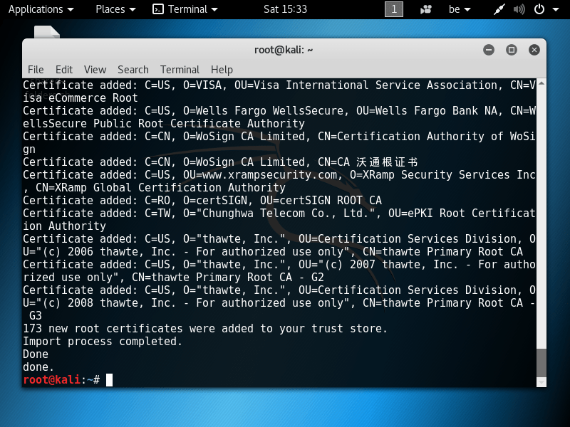Image resolution: width=570 pixels, height=427 pixels.
Task: Select workspace 1 indicator
Action: [x=394, y=9]
